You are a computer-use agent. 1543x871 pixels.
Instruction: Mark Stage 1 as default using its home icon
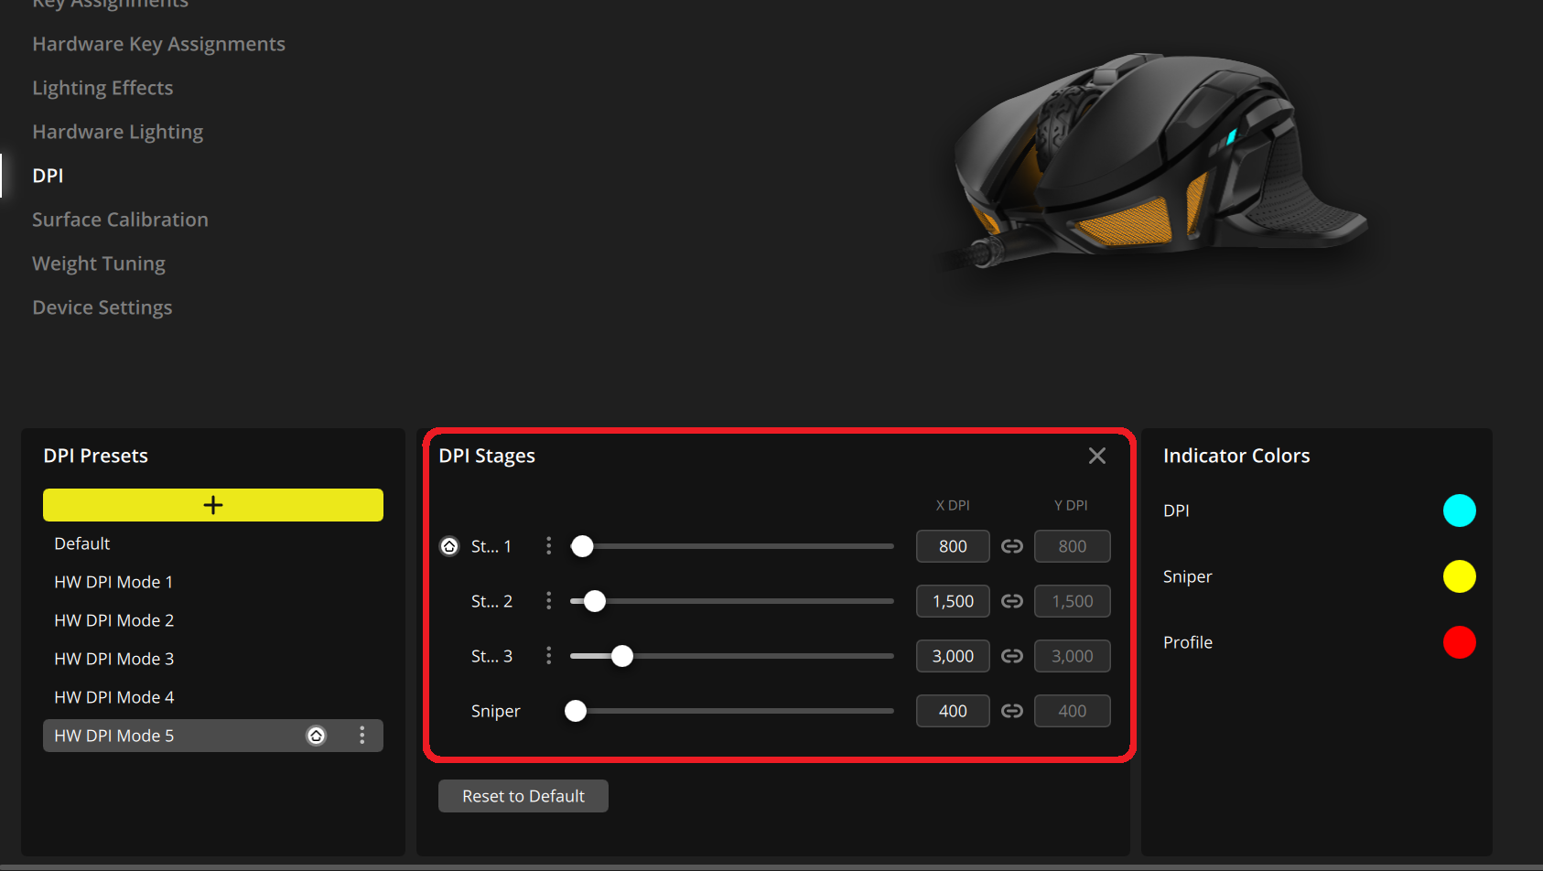tap(448, 546)
